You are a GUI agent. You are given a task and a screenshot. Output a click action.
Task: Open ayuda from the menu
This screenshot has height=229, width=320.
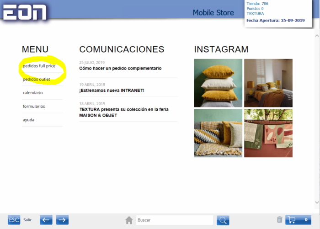[x=29, y=120]
